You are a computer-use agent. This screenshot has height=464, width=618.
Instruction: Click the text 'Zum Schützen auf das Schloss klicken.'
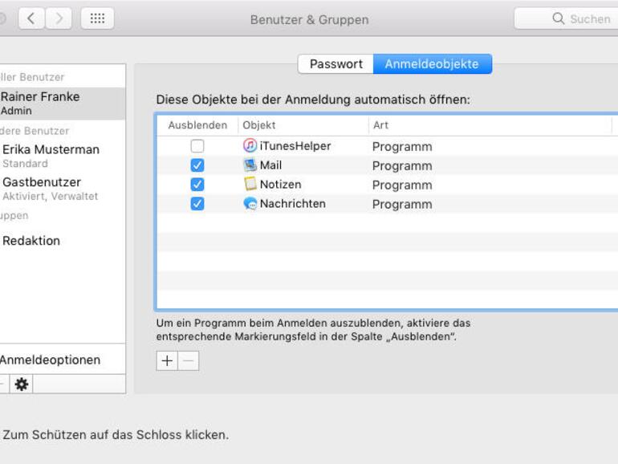click(x=116, y=435)
